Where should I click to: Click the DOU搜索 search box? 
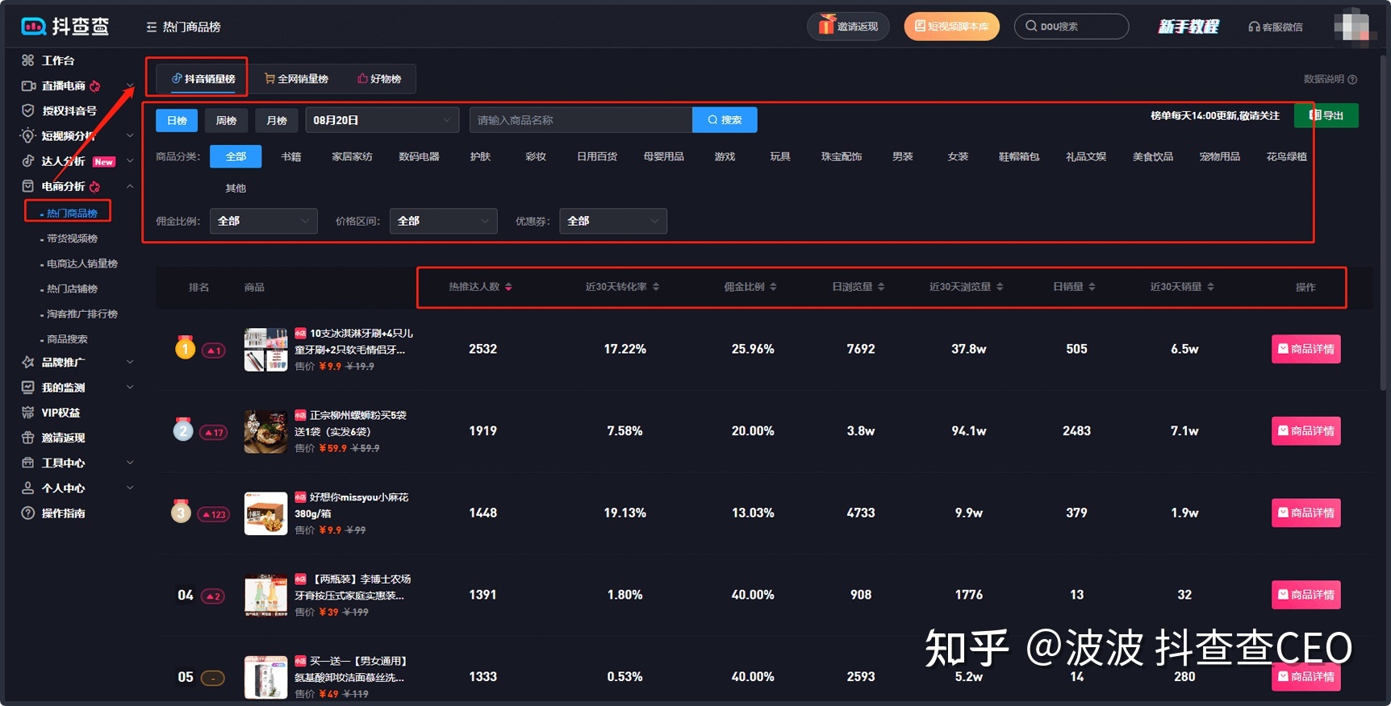(1071, 27)
